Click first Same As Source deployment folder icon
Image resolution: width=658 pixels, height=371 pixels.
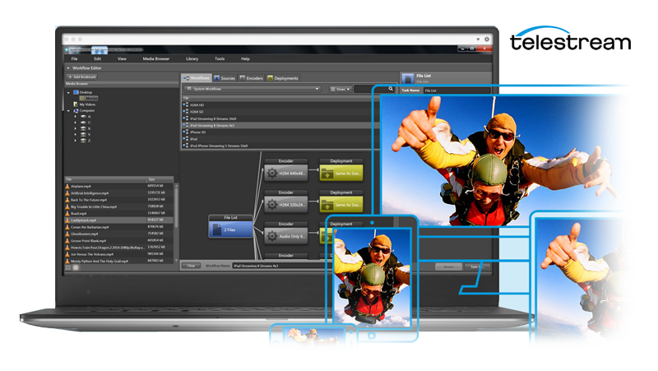click(327, 174)
